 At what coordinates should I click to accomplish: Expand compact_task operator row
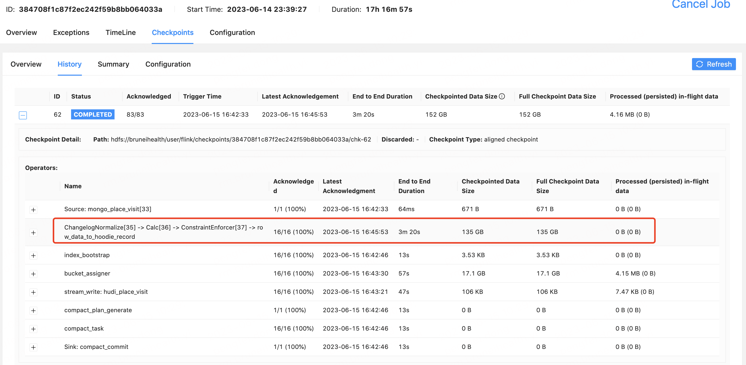point(33,329)
